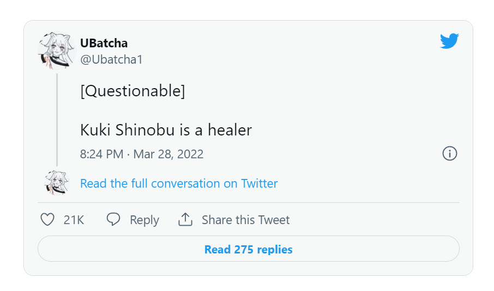The image size is (494, 291).
Task: Click the Twitter bird logo
Action: pos(449,41)
